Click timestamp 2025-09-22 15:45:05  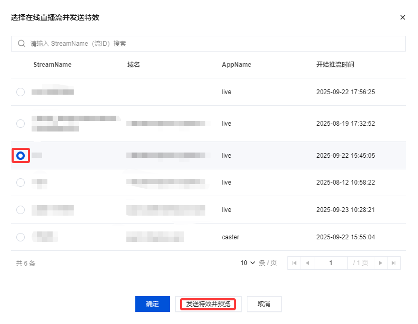coord(345,156)
